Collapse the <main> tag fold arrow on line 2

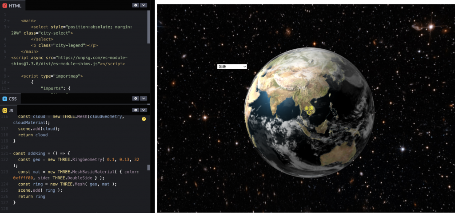point(8,21)
